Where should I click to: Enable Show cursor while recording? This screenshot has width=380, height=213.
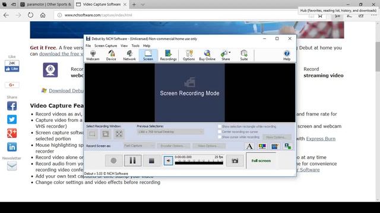[220, 137]
